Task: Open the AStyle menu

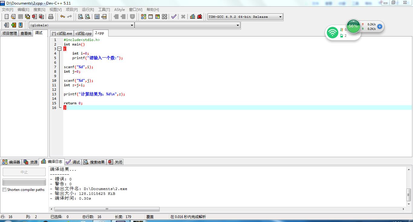Action: tap(119, 10)
